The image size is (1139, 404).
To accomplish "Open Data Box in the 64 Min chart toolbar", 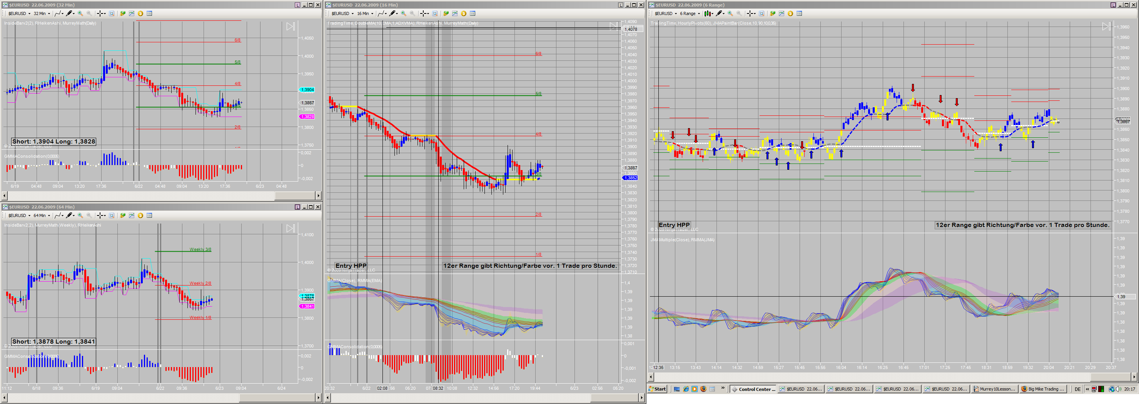I will pyautogui.click(x=112, y=216).
